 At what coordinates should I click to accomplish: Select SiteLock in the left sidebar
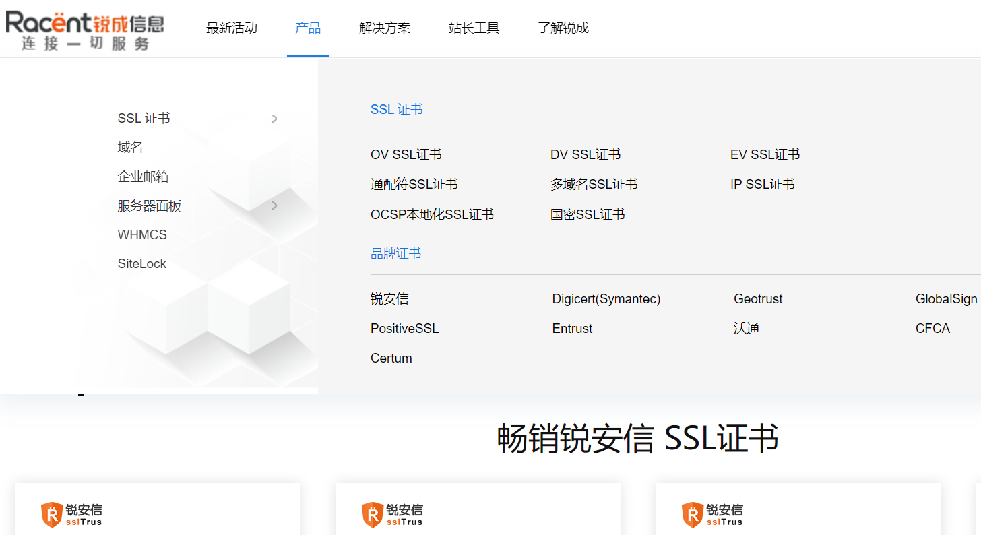coord(141,263)
